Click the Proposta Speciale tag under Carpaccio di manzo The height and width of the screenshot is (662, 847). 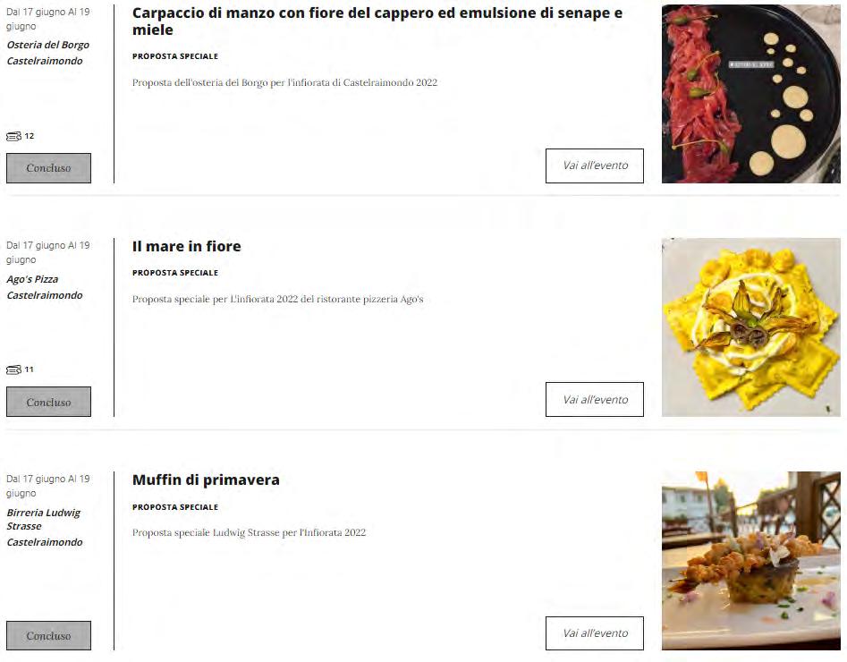click(175, 56)
